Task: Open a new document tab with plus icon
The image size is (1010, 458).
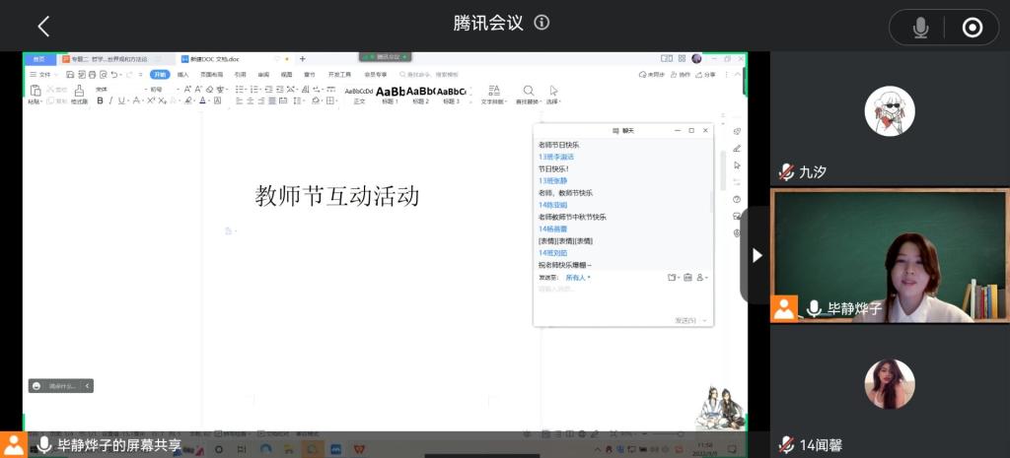Action: click(x=302, y=59)
